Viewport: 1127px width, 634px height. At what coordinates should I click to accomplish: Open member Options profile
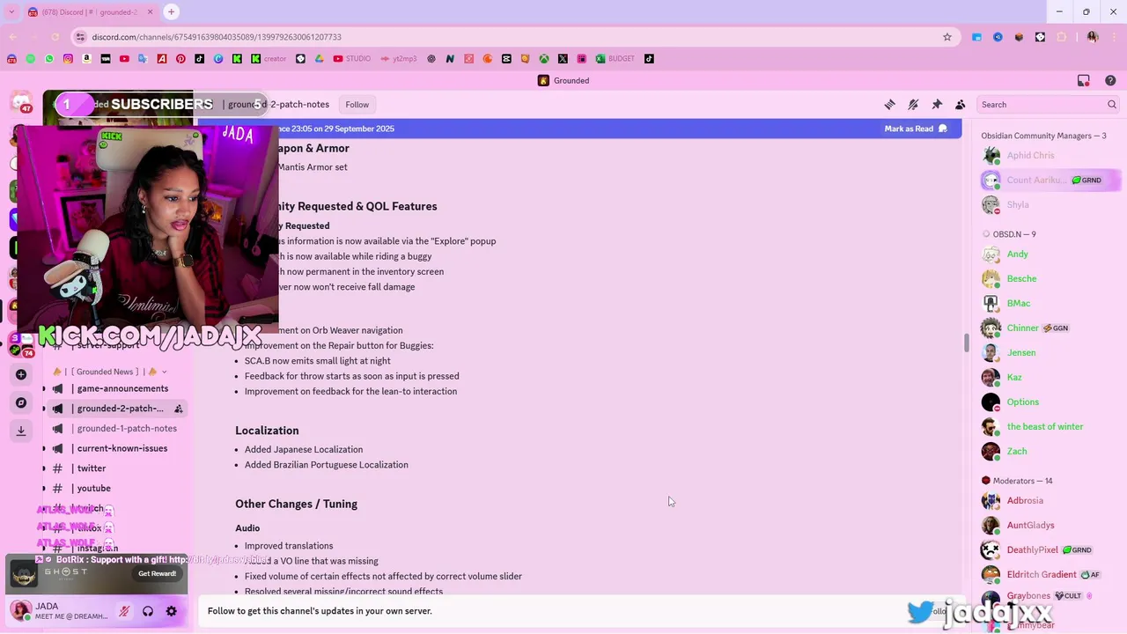click(x=1050, y=402)
